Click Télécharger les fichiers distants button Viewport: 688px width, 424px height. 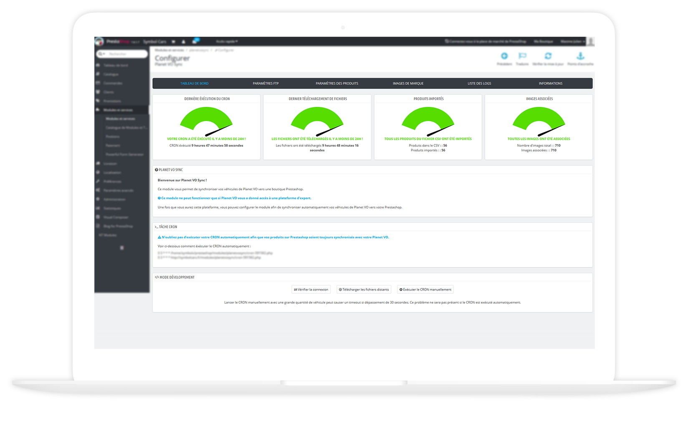pyautogui.click(x=364, y=289)
